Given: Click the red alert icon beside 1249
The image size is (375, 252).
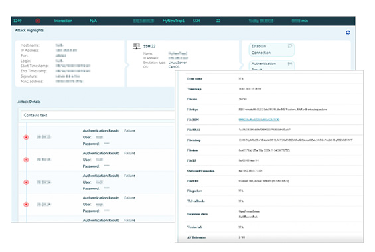Looking at the screenshot, I should coord(38,21).
